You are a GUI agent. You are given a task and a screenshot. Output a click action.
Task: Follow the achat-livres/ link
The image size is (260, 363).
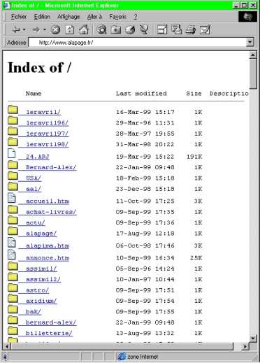coord(51,212)
